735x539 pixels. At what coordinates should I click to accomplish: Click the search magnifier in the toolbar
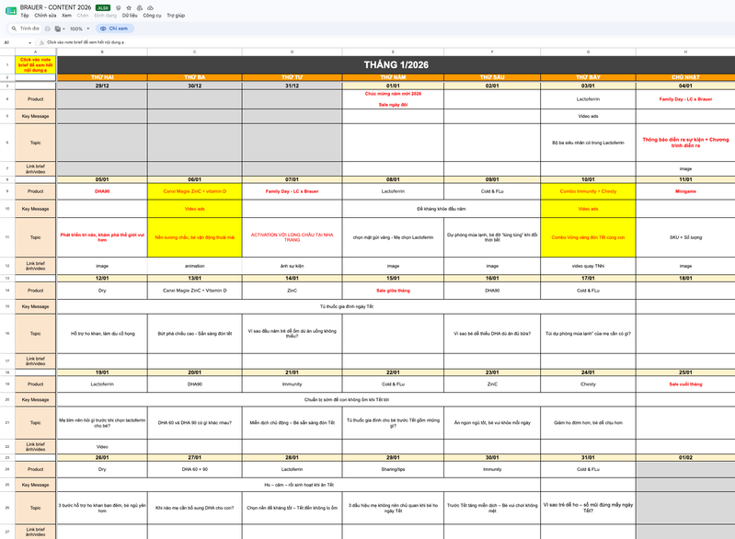pos(14,29)
